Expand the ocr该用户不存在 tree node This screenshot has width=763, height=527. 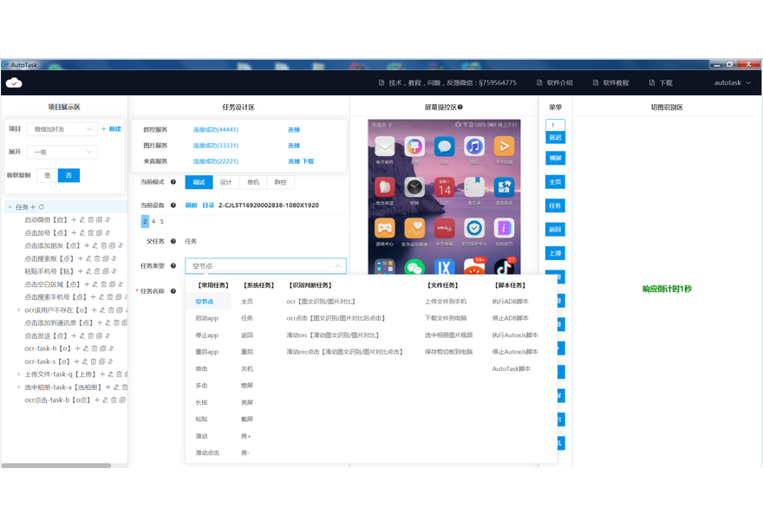pos(19,309)
